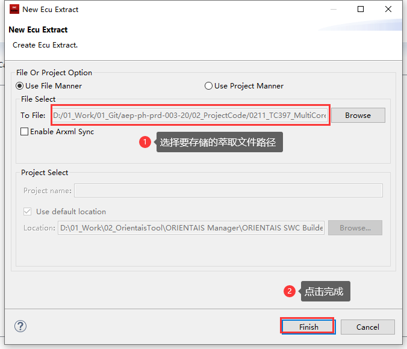Click the red number 1 annotation marker
The image size is (407, 349).
tap(144, 143)
